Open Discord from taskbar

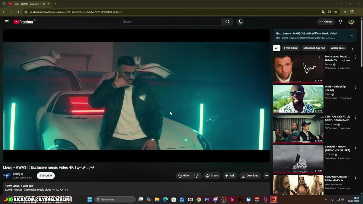[x=216, y=199]
